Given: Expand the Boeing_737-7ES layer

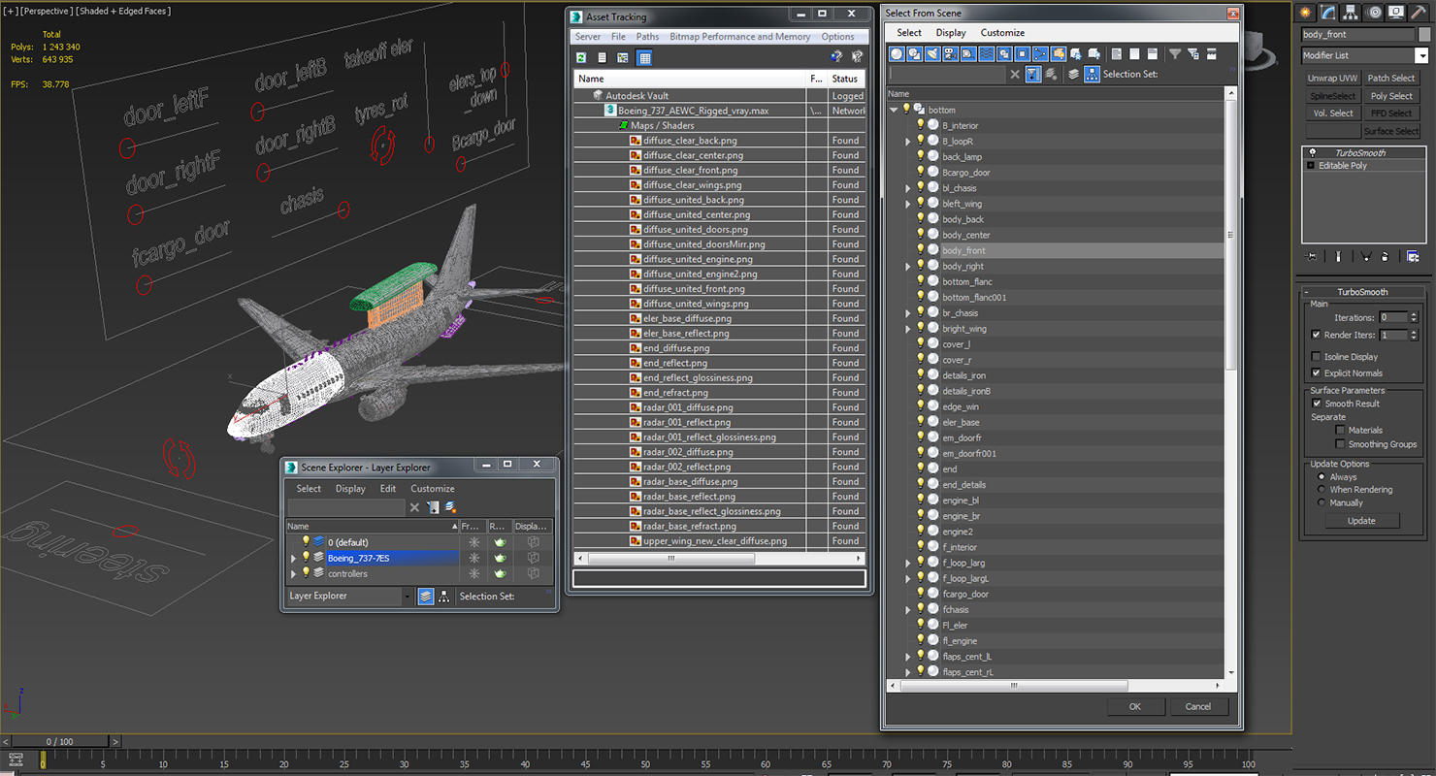Looking at the screenshot, I should [x=294, y=558].
